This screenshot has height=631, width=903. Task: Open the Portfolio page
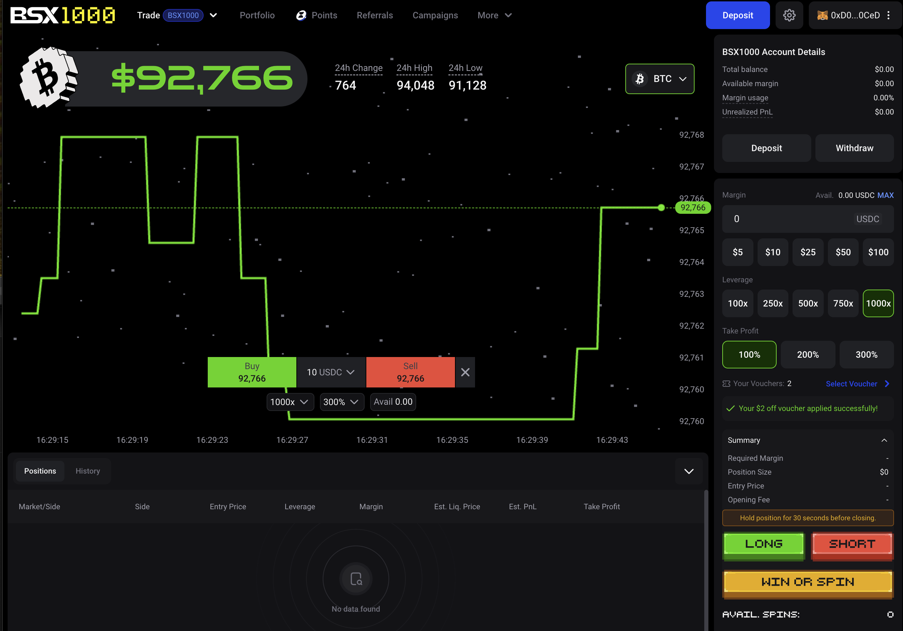(x=257, y=15)
